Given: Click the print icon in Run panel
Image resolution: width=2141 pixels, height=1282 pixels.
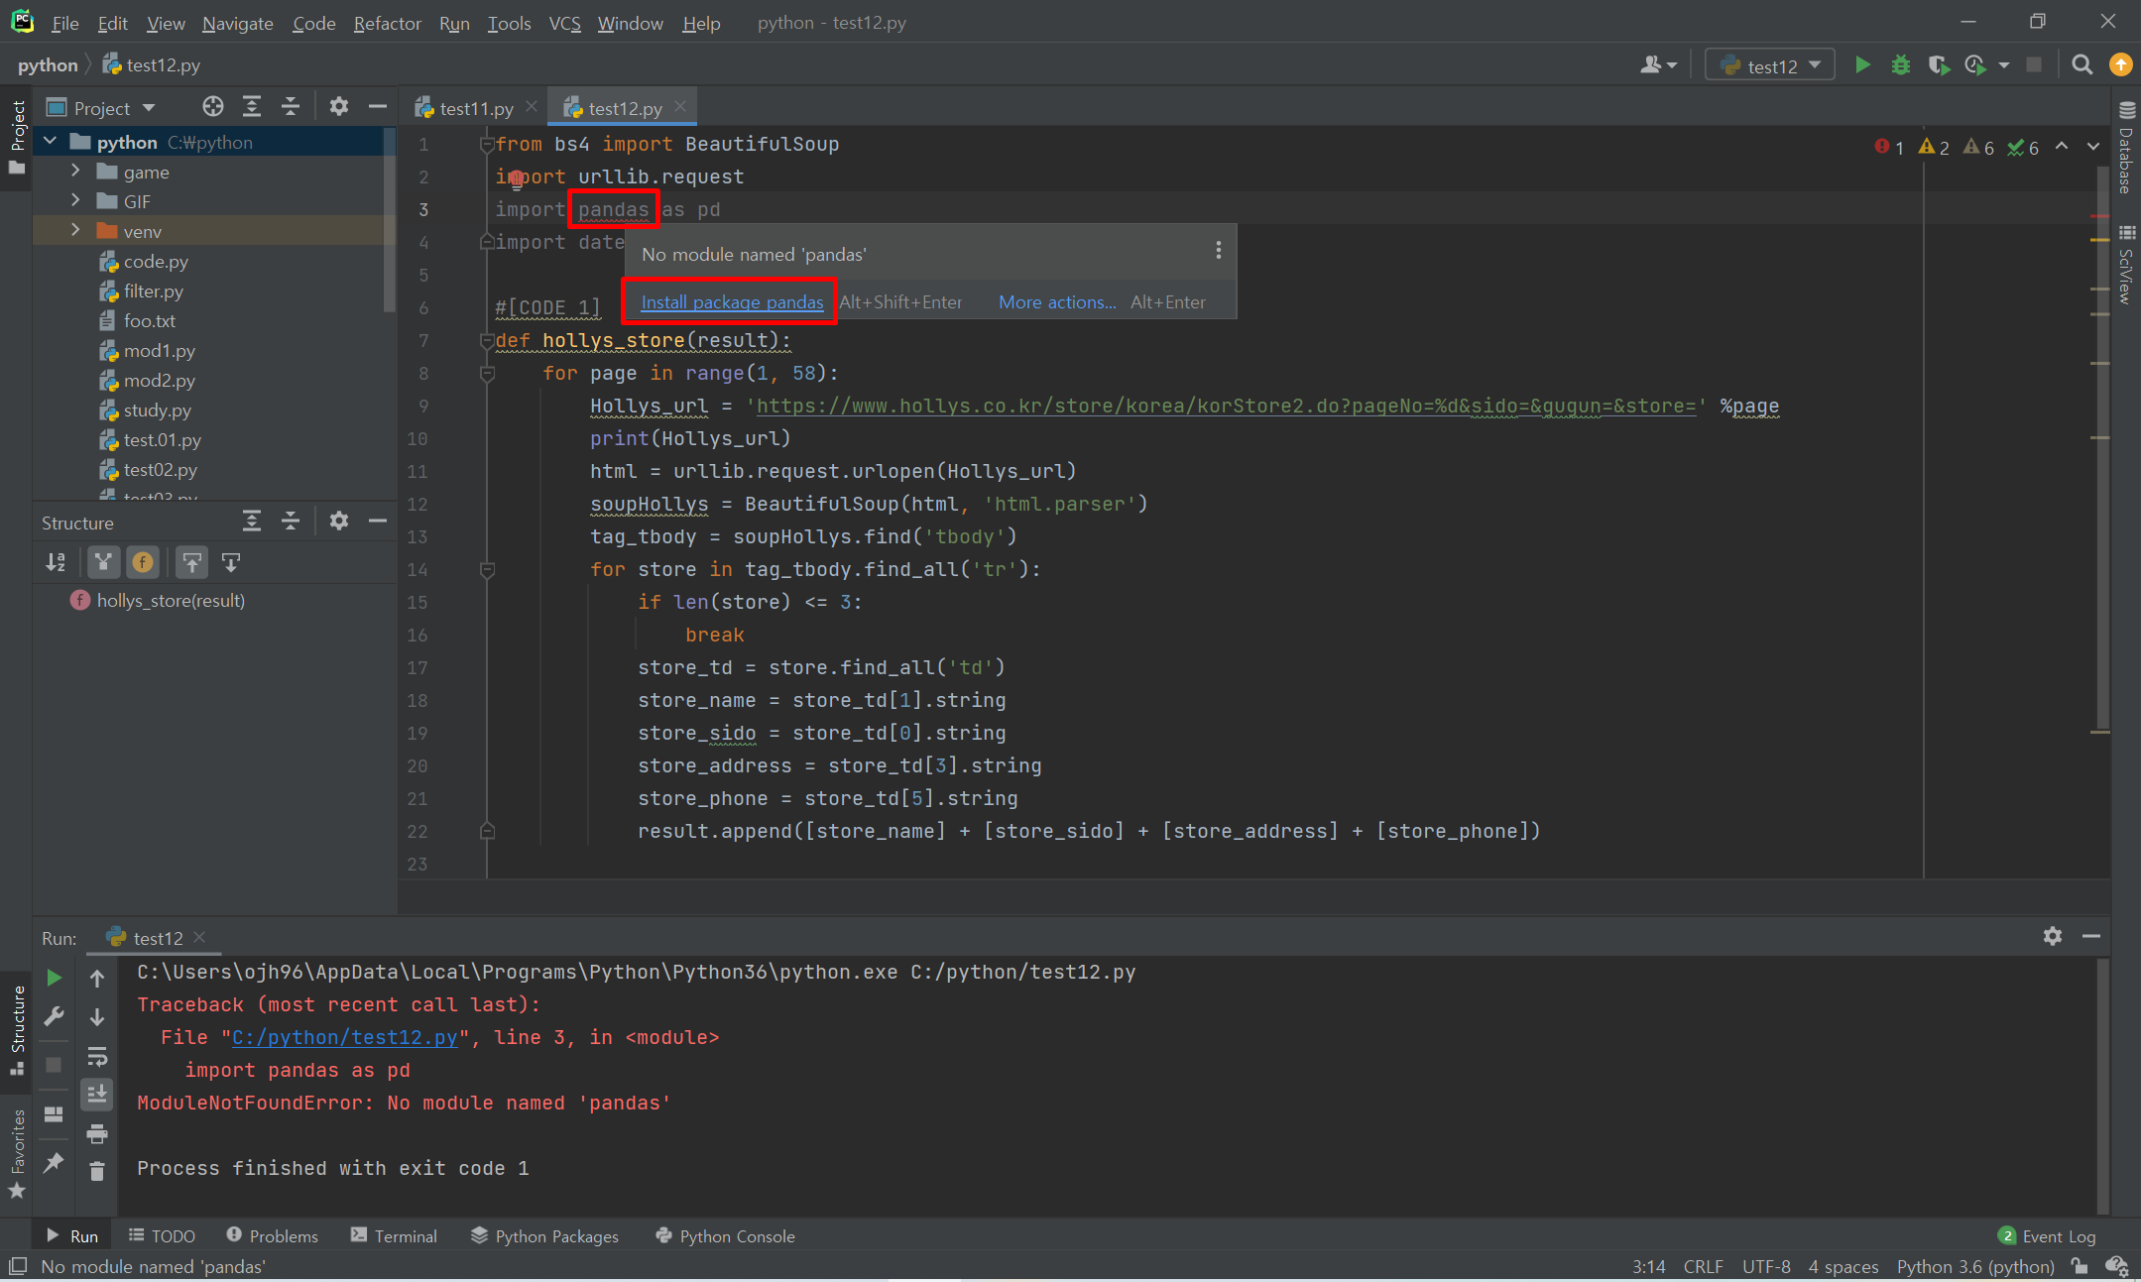Looking at the screenshot, I should click(x=97, y=1133).
